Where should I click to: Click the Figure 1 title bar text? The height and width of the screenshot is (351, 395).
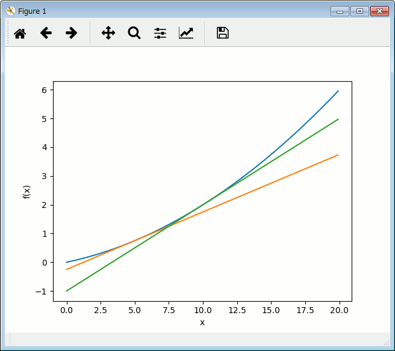pyautogui.click(x=32, y=11)
